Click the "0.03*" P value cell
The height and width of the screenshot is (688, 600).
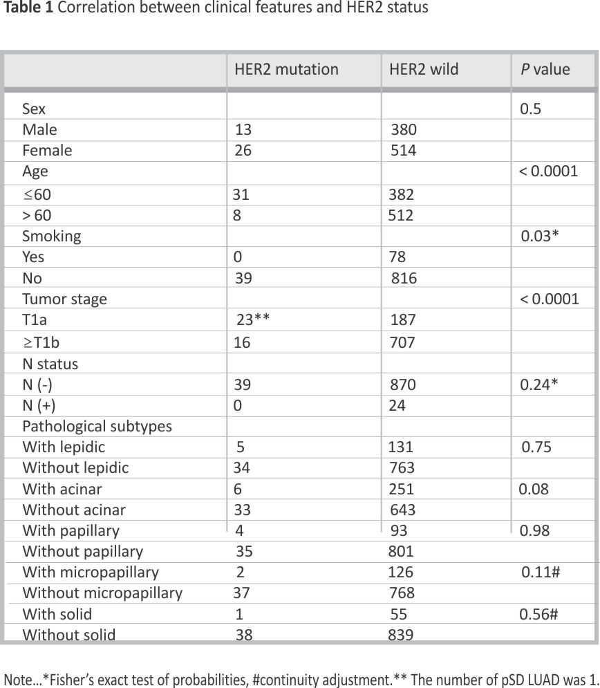point(540,236)
